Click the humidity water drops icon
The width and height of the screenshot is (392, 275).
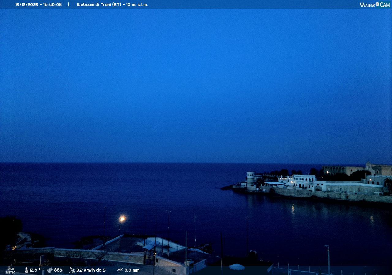[x=50, y=270]
